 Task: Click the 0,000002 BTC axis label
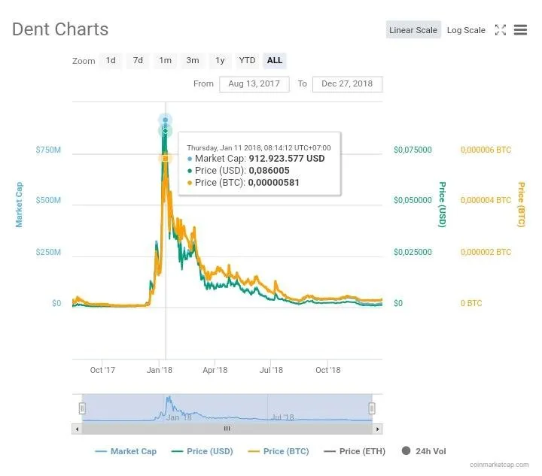click(x=486, y=252)
